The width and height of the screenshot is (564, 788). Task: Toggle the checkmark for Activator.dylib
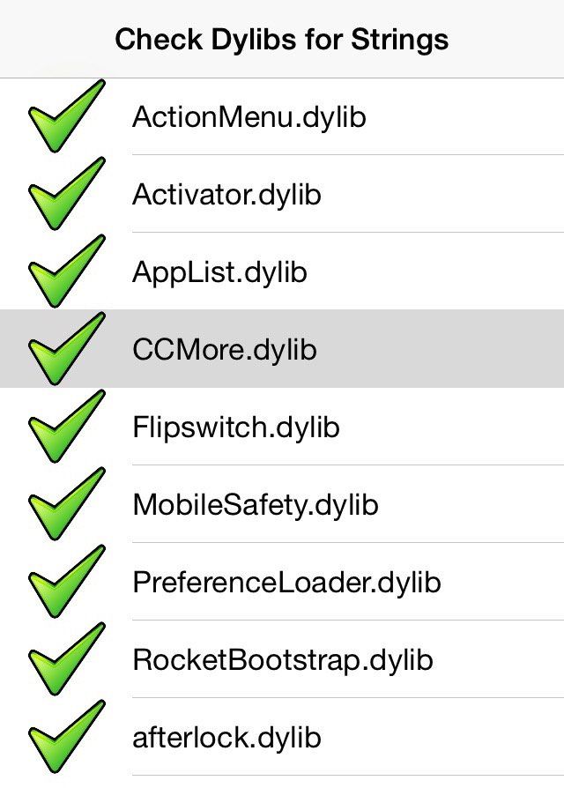pyautogui.click(x=66, y=195)
